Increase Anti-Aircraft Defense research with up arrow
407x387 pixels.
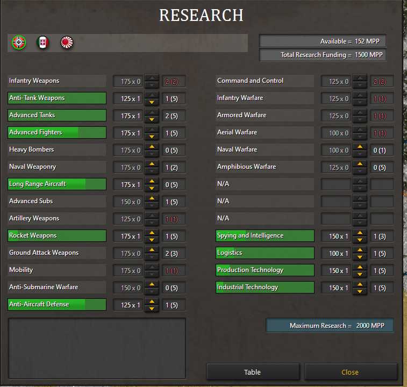pyautogui.click(x=152, y=302)
